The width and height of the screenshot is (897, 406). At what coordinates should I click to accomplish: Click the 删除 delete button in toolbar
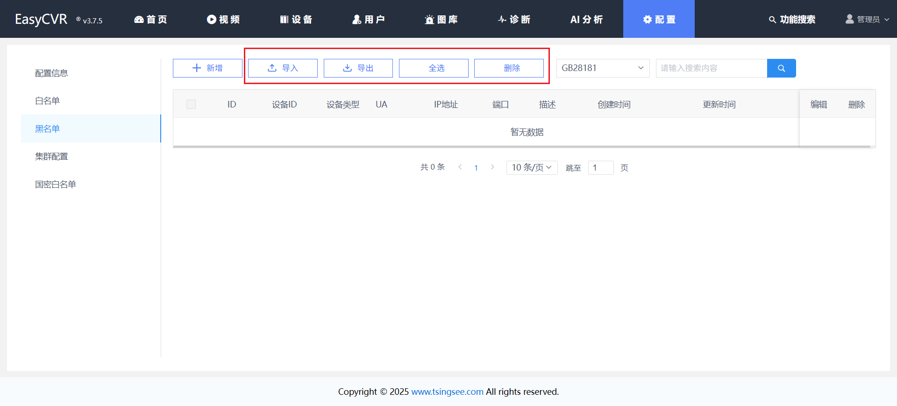pyautogui.click(x=509, y=68)
